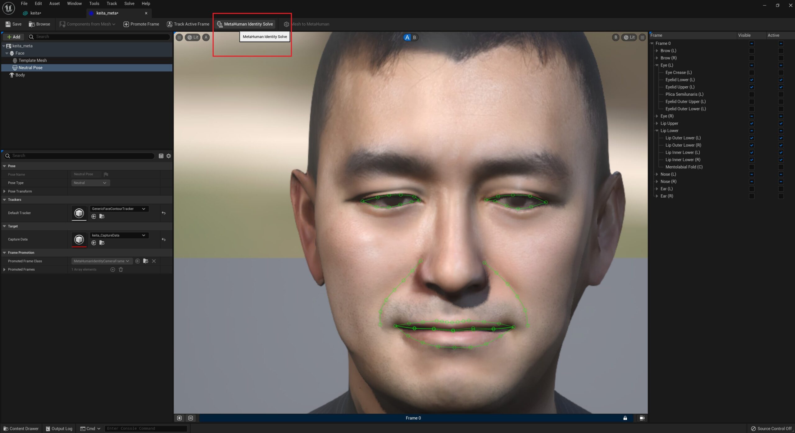
Task: Add element to Promoted Frames array
Action: click(x=113, y=270)
